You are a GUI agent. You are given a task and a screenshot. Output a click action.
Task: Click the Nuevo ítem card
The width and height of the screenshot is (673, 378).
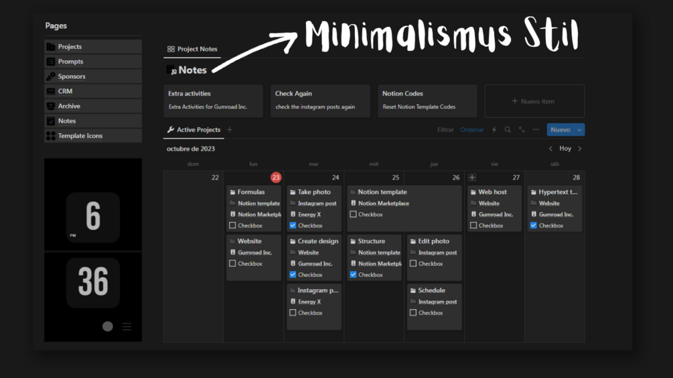point(534,101)
